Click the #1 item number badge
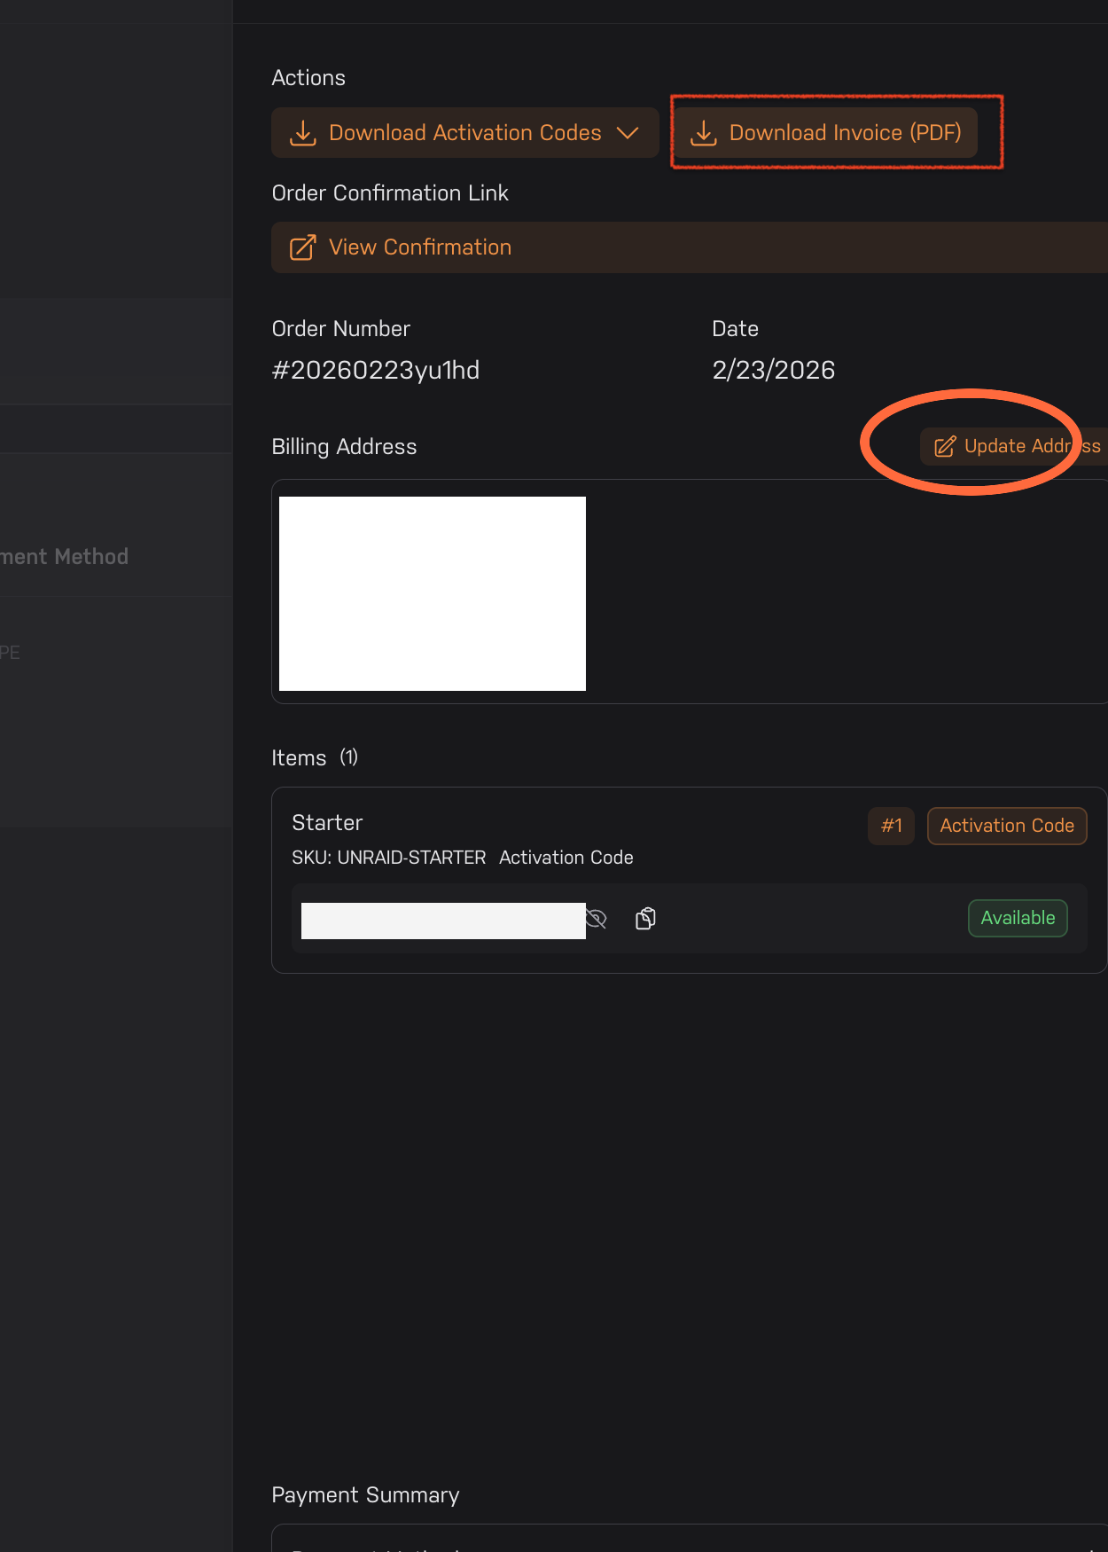1108x1552 pixels. (891, 826)
